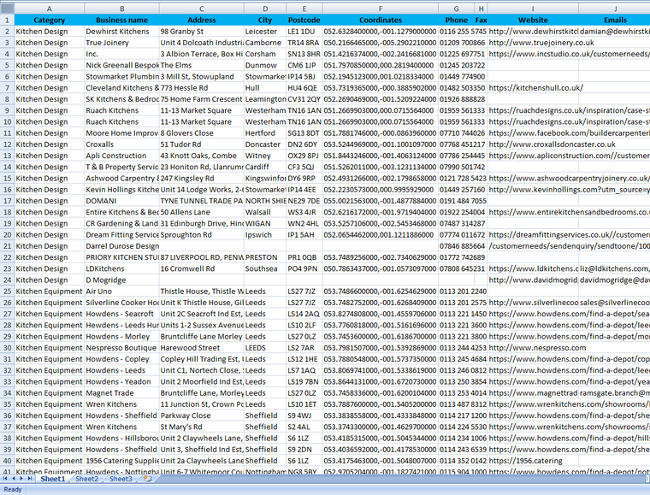Viewport: 650px width, 495px height.
Task: Jump to the last sheet tab arrow
Action: (29, 479)
